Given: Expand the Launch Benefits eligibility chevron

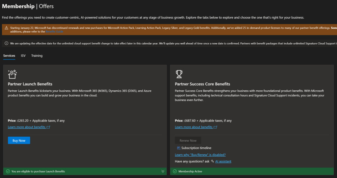Looking at the screenshot, I should pos(163,171).
